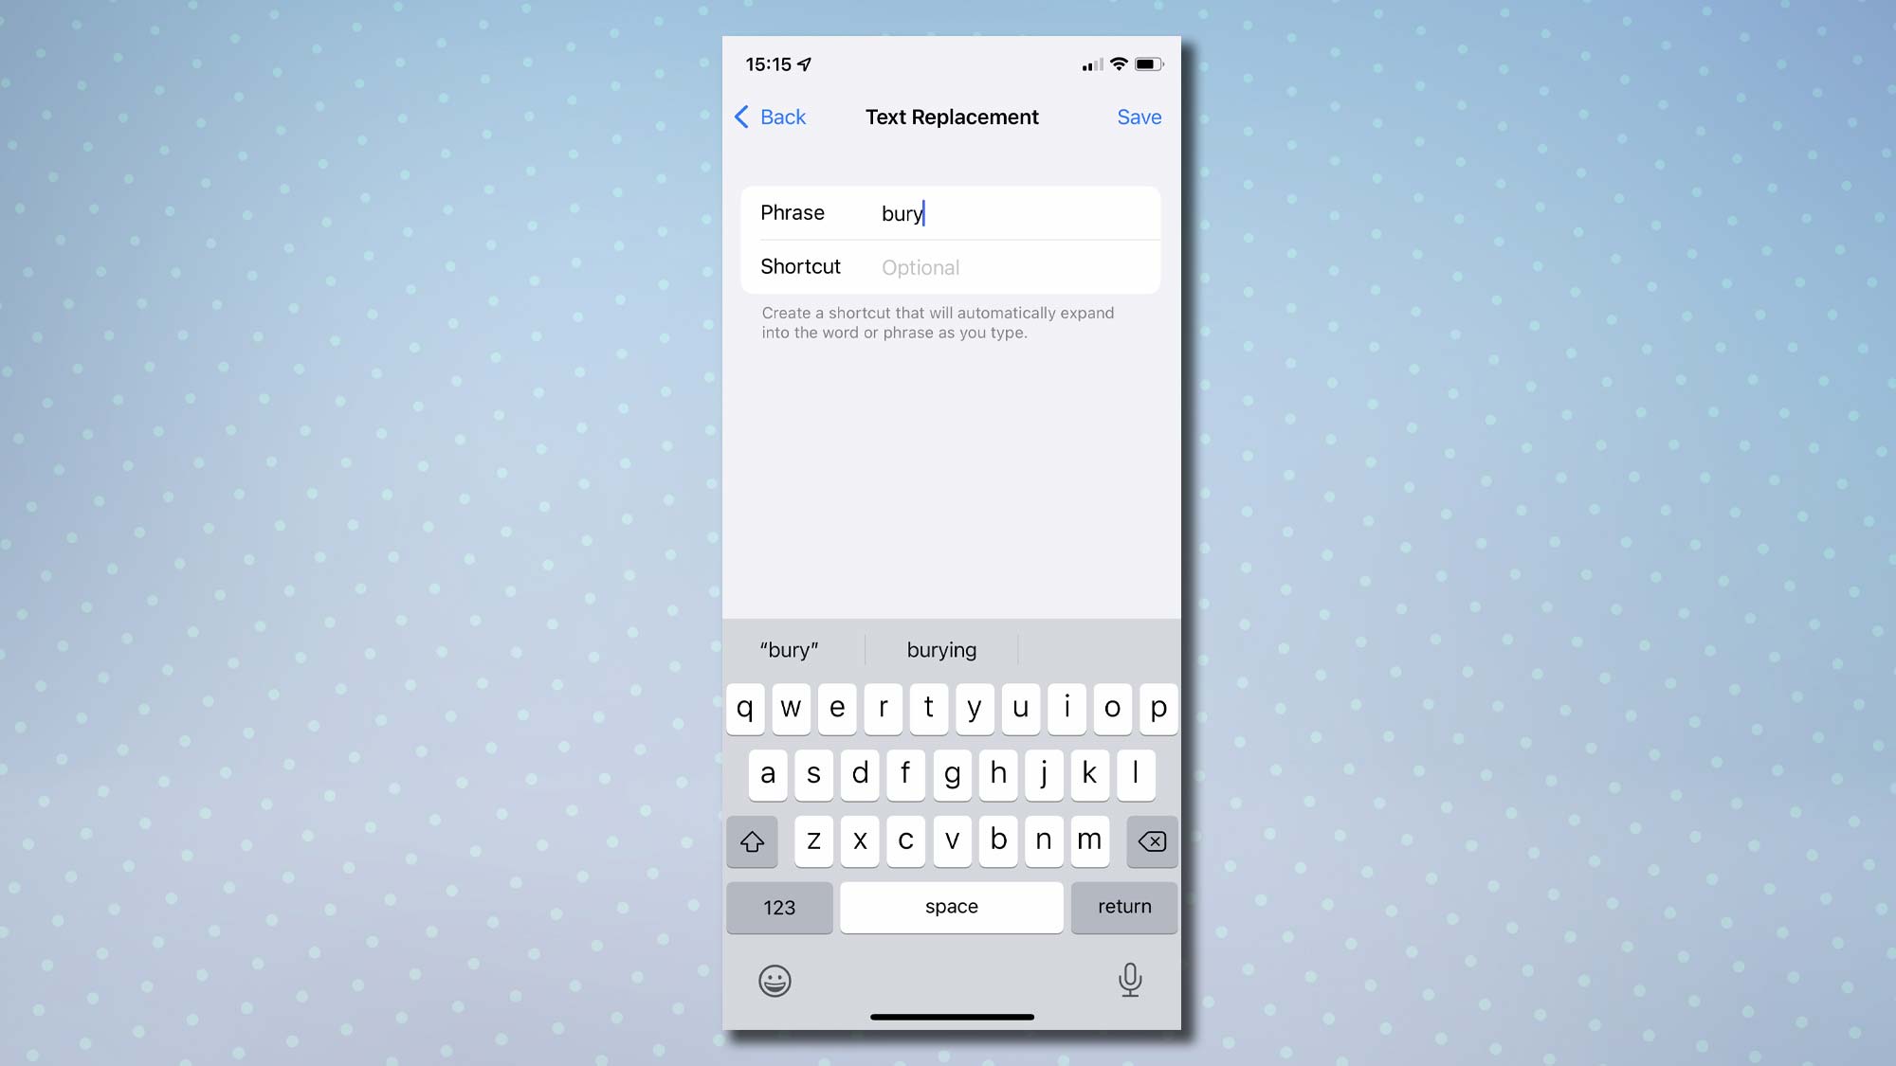Tap the emoji keyboard icon
This screenshot has height=1066, width=1896.
(775, 980)
